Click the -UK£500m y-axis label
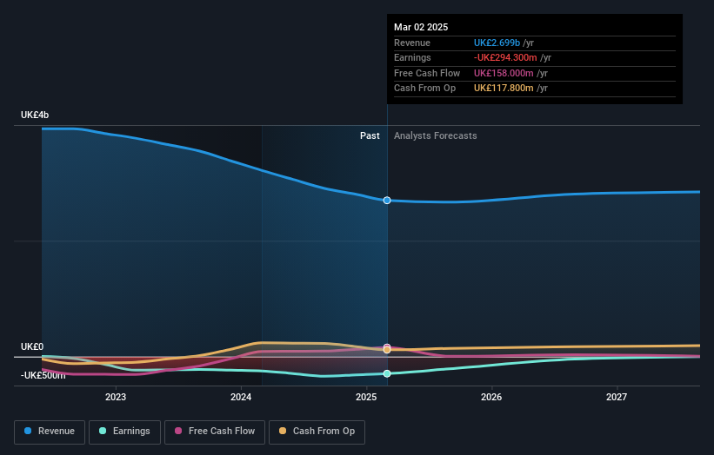The width and height of the screenshot is (714, 455). tap(43, 375)
